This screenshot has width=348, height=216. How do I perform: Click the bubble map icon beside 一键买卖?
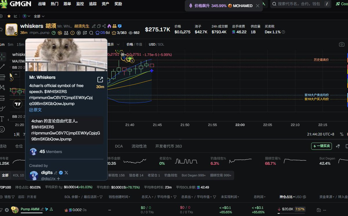pyautogui.click(x=338, y=146)
